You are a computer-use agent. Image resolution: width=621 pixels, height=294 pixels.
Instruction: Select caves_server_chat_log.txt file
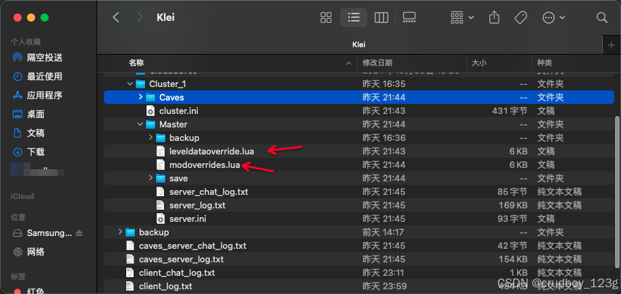click(192, 245)
